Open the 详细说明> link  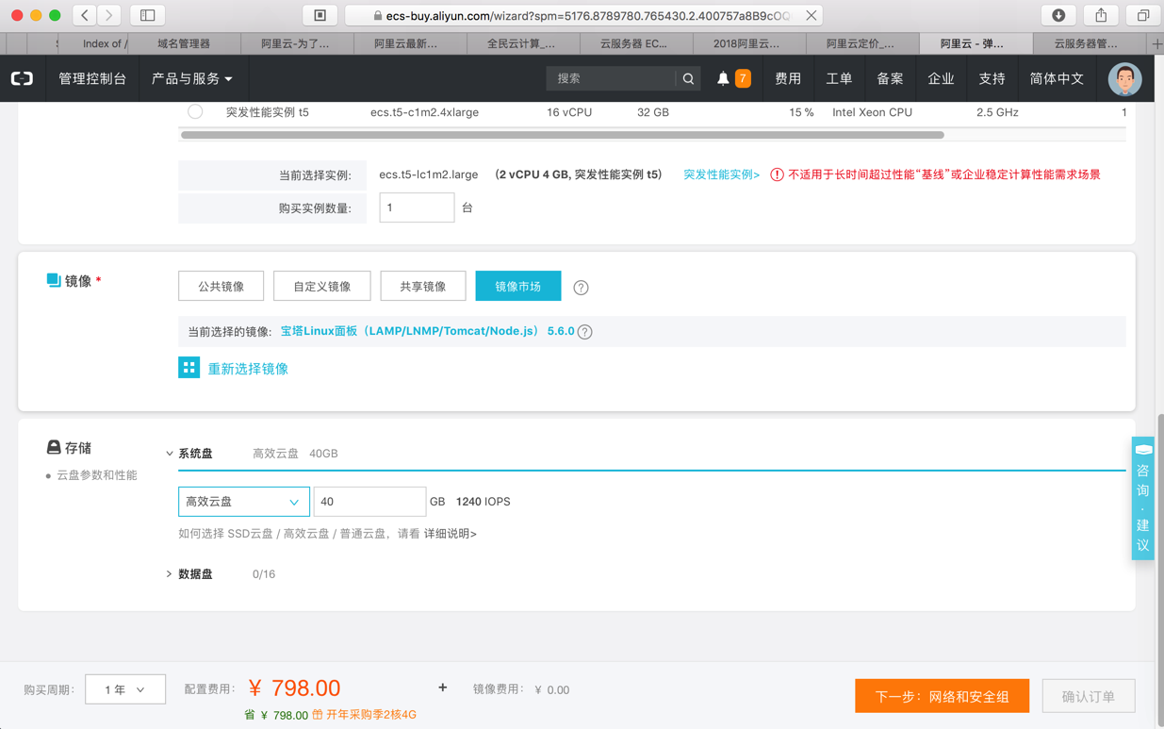coord(451,534)
